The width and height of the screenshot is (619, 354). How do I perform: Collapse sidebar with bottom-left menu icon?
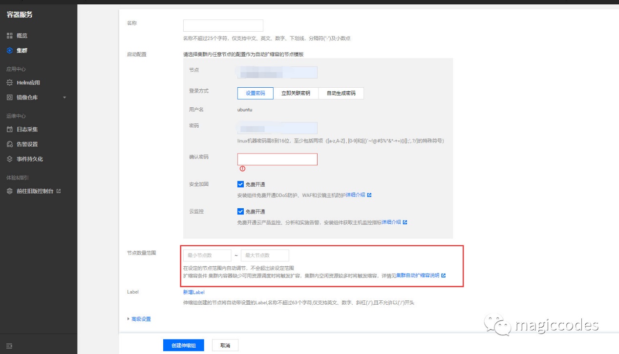click(9, 346)
